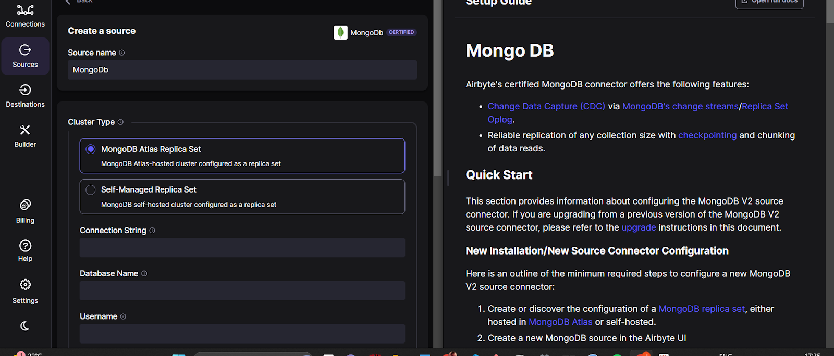Click the MongoDB leaf logo icon
Viewport: 834px width, 356px height.
pyautogui.click(x=340, y=32)
